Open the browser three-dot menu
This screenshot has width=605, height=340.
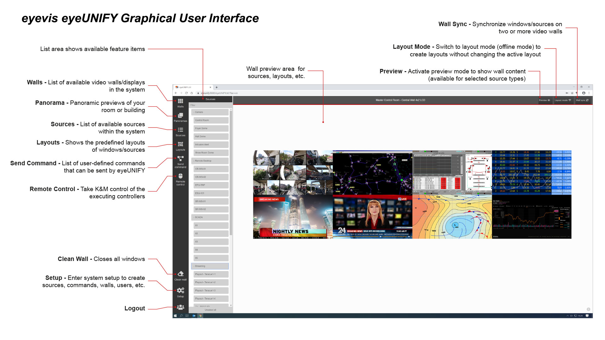[x=589, y=93]
